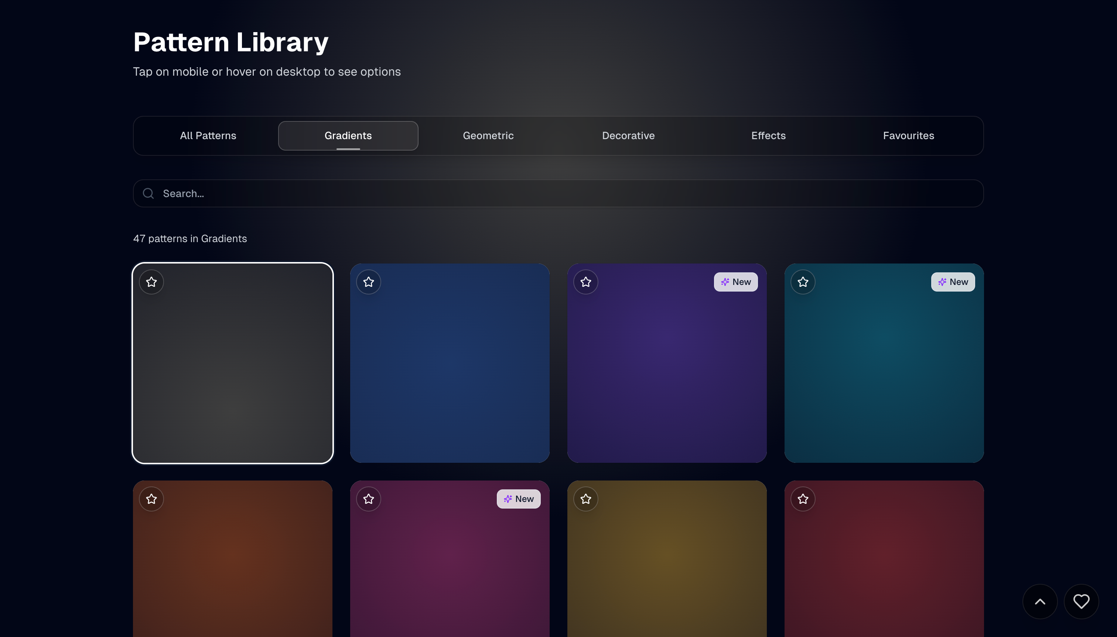Choose the teal gradient pattern card
Screen dimensions: 1117x637
[884, 363]
